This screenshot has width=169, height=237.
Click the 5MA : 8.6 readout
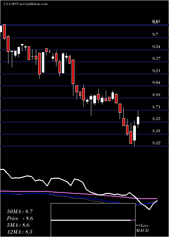tap(18, 225)
